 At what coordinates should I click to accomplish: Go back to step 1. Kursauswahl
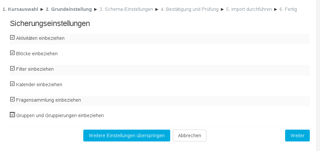20,9
